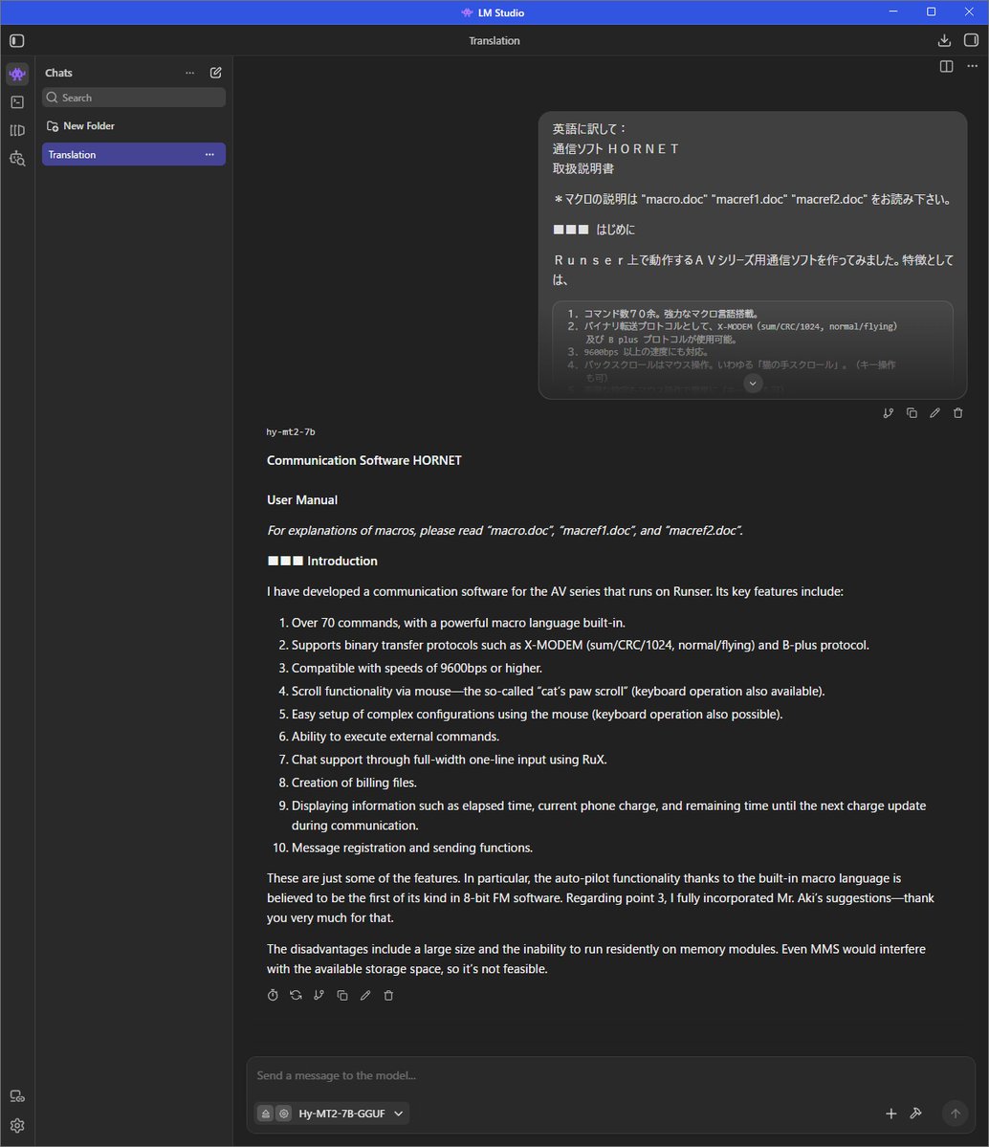Image resolution: width=989 pixels, height=1147 pixels.
Task: Click the message input field
Action: pyautogui.click(x=611, y=1075)
